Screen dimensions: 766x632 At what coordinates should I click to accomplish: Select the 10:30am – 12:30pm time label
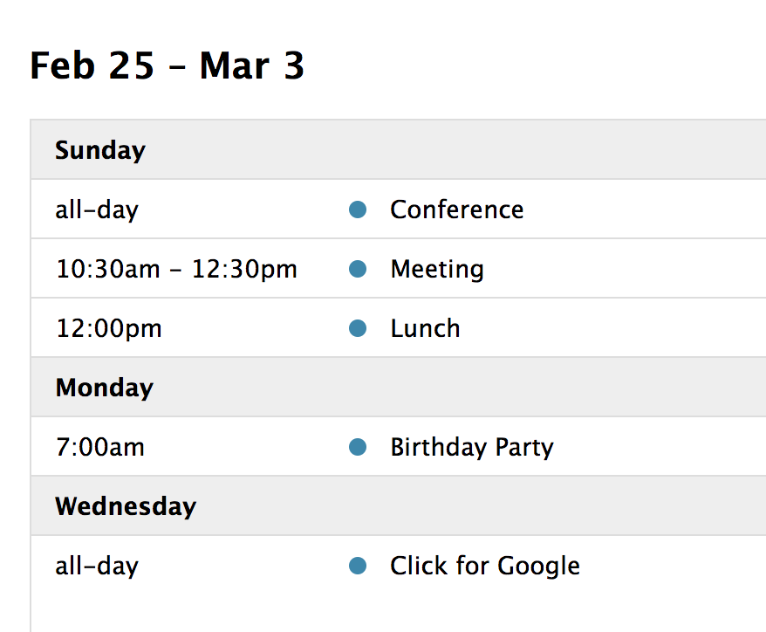click(175, 269)
